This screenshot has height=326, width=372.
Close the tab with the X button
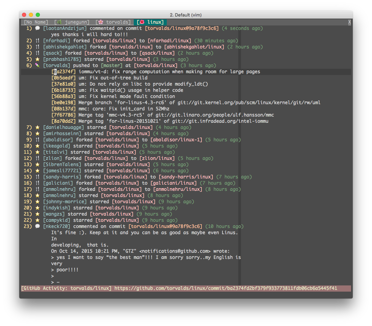tap(349, 22)
